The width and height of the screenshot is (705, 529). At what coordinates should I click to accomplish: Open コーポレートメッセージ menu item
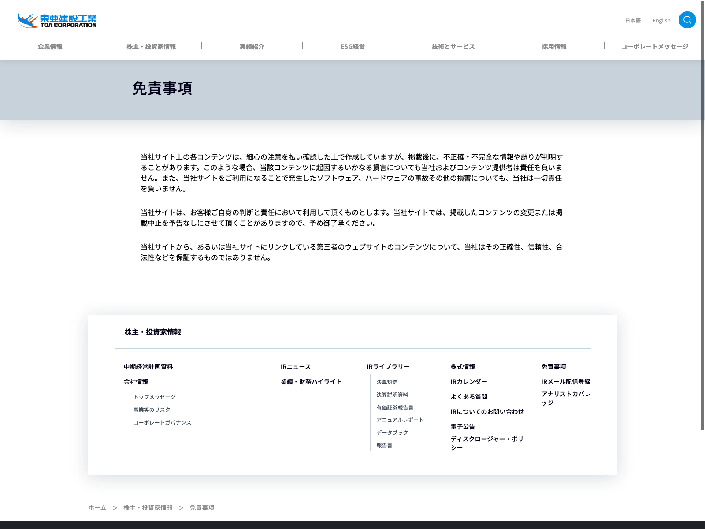tap(654, 46)
